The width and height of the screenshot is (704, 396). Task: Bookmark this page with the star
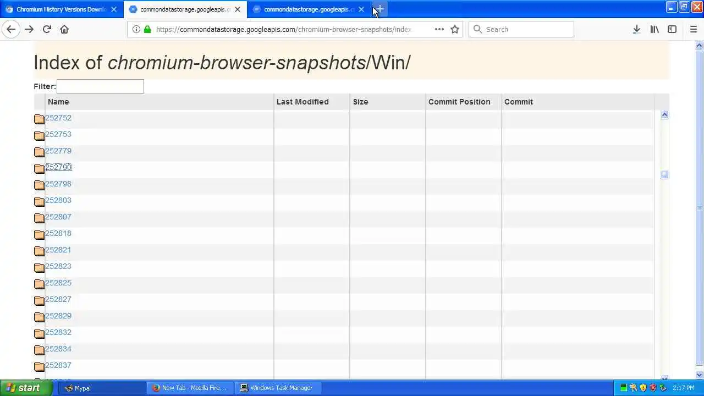coord(455,29)
